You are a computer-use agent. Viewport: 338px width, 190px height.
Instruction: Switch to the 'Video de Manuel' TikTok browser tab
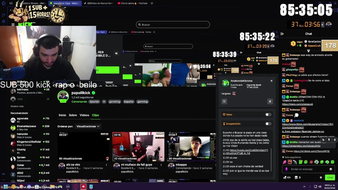99,3
